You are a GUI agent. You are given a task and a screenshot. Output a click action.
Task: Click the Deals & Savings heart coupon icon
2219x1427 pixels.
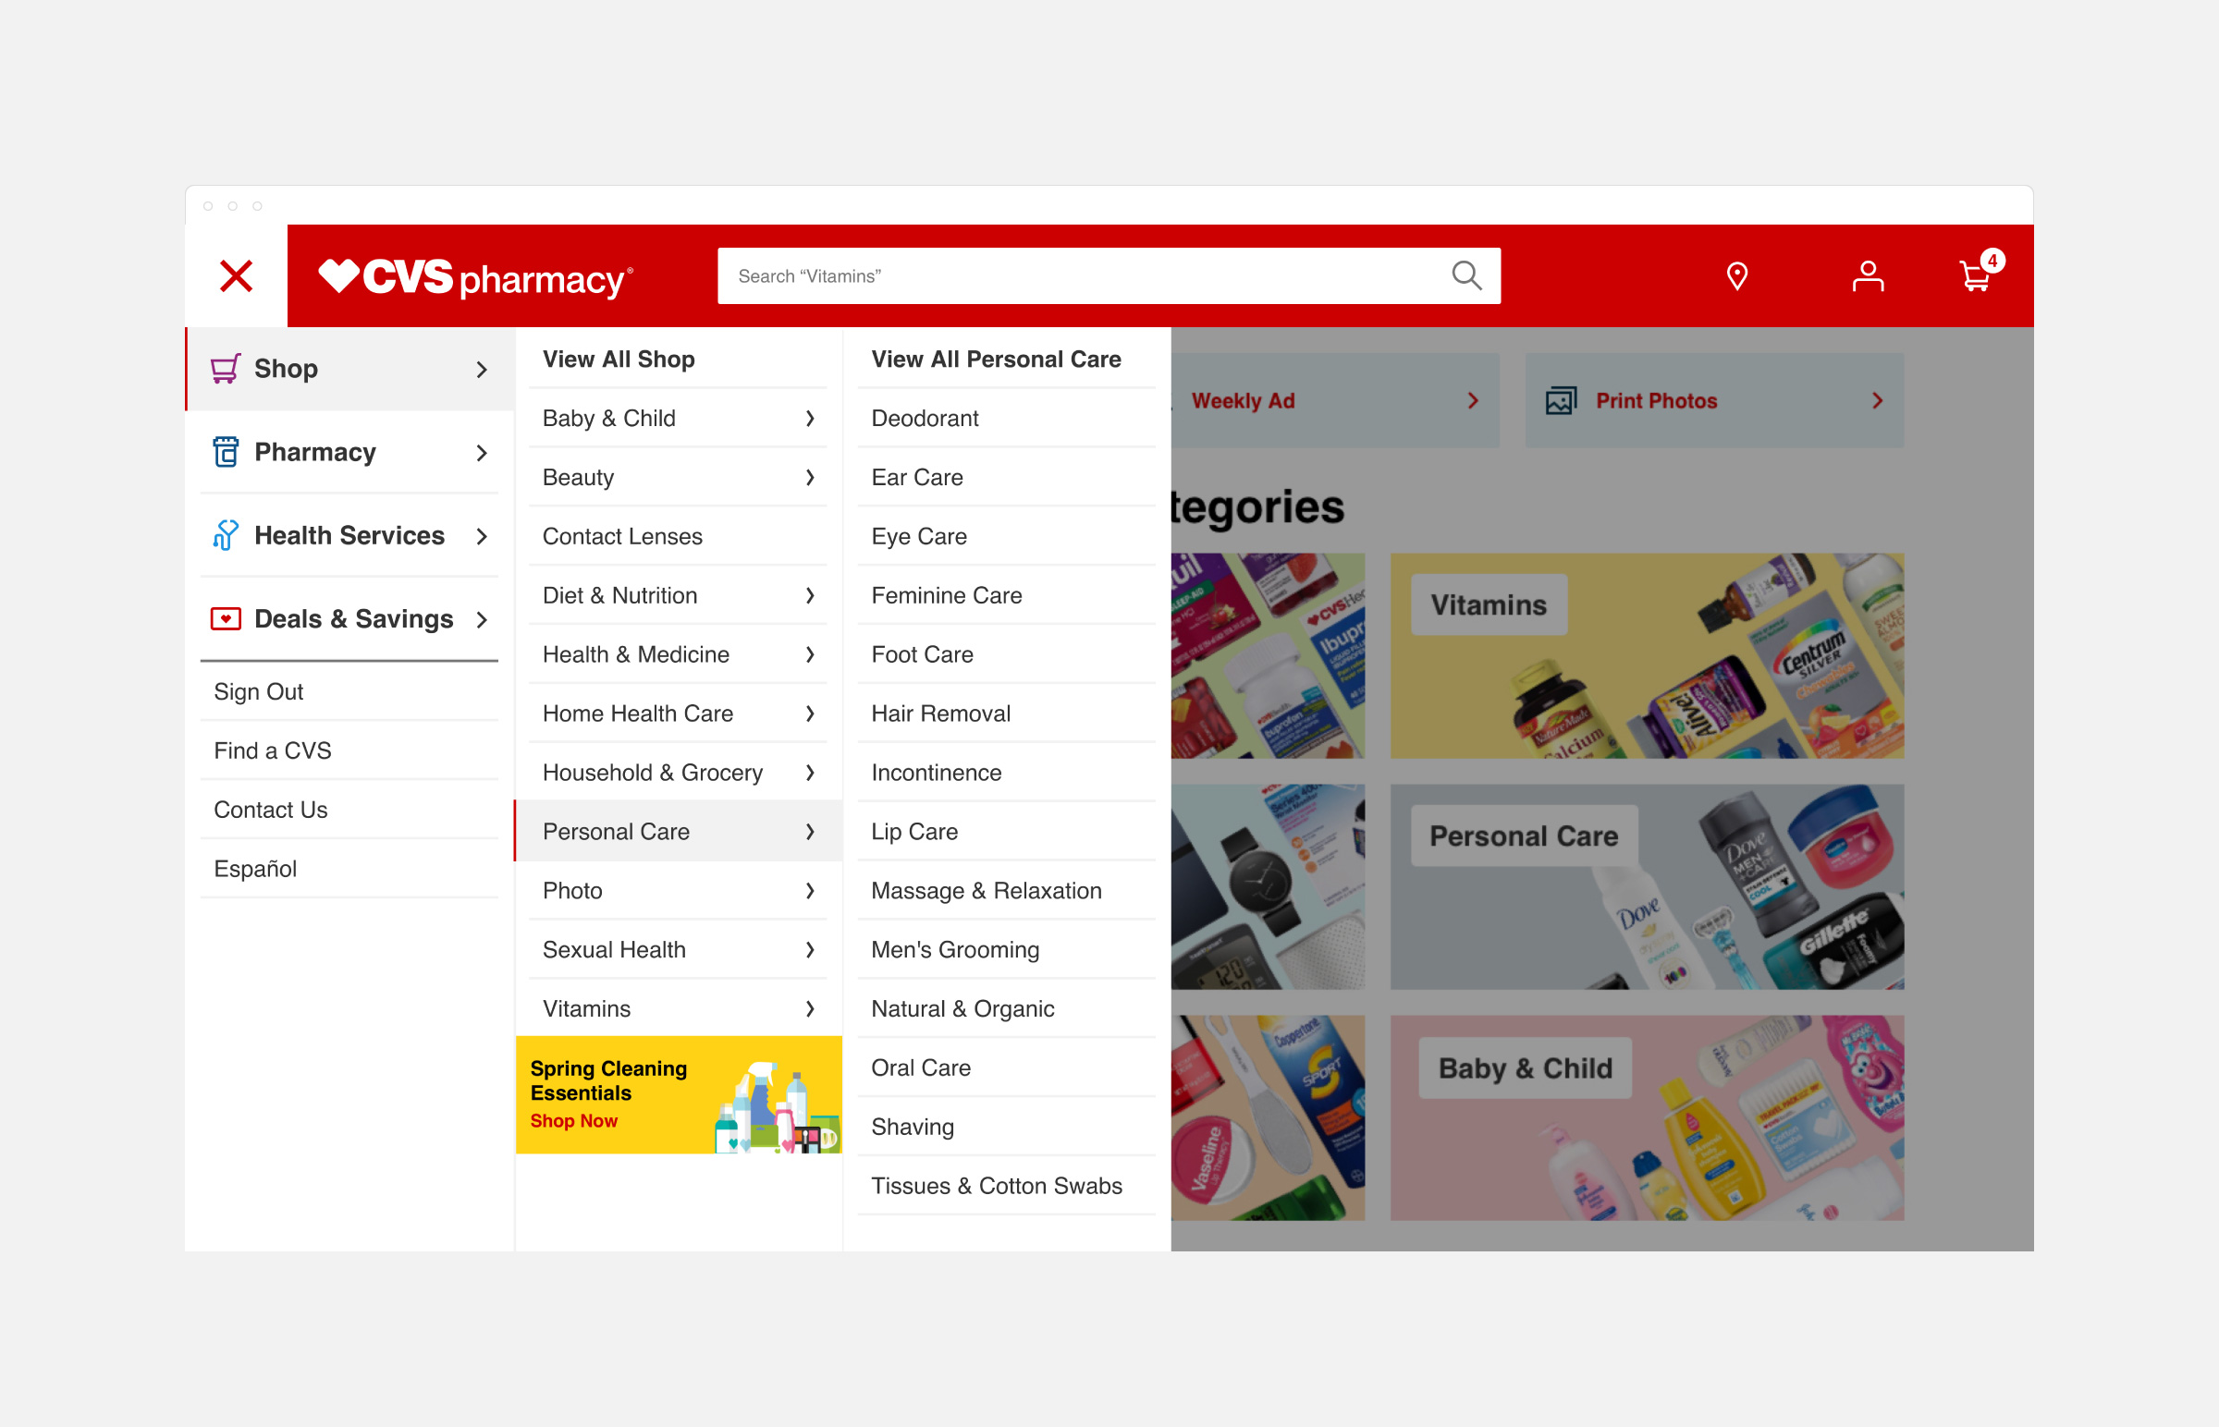[x=226, y=619]
